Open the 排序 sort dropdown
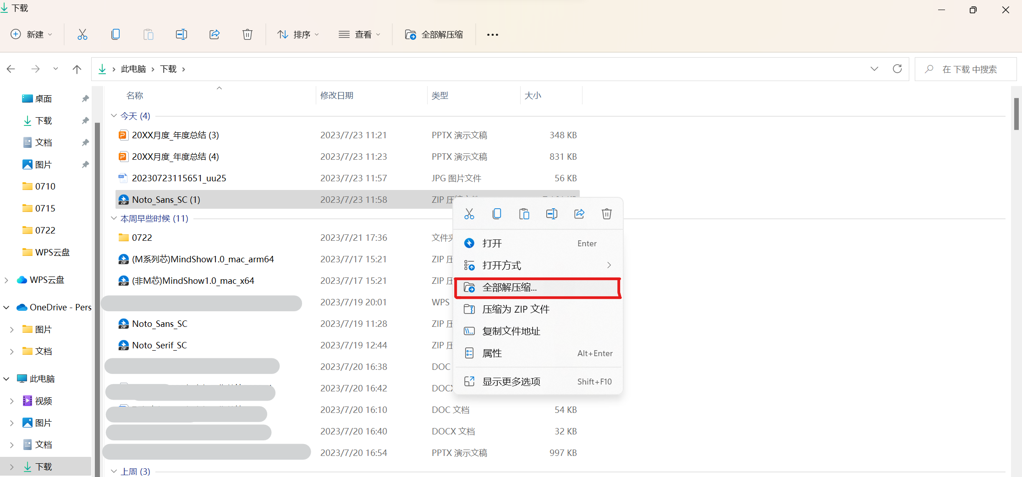 coord(298,34)
